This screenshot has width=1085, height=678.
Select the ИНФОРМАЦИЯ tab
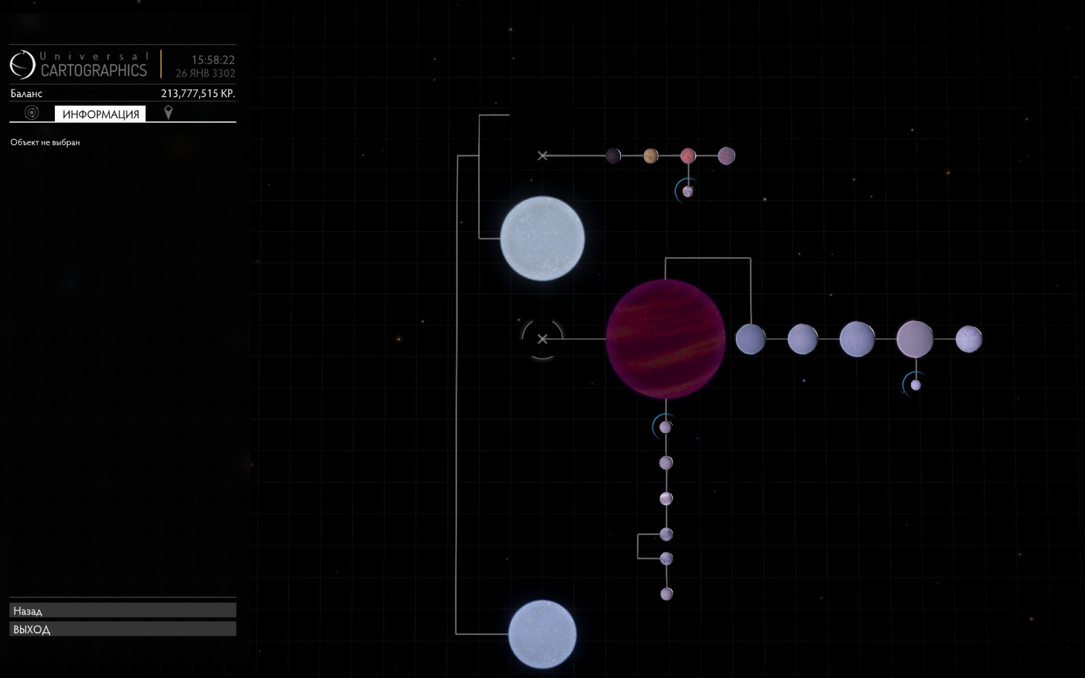point(100,114)
